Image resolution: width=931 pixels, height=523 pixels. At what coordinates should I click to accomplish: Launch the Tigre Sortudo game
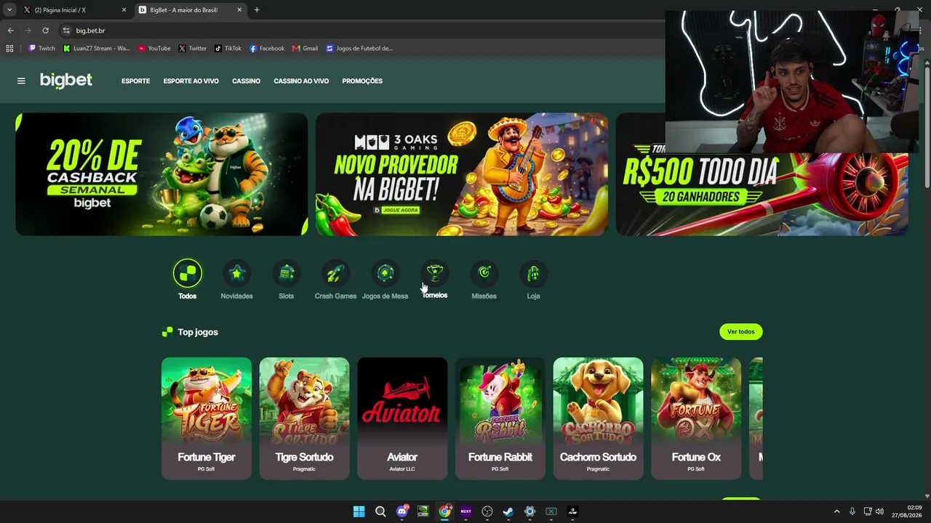pos(304,418)
